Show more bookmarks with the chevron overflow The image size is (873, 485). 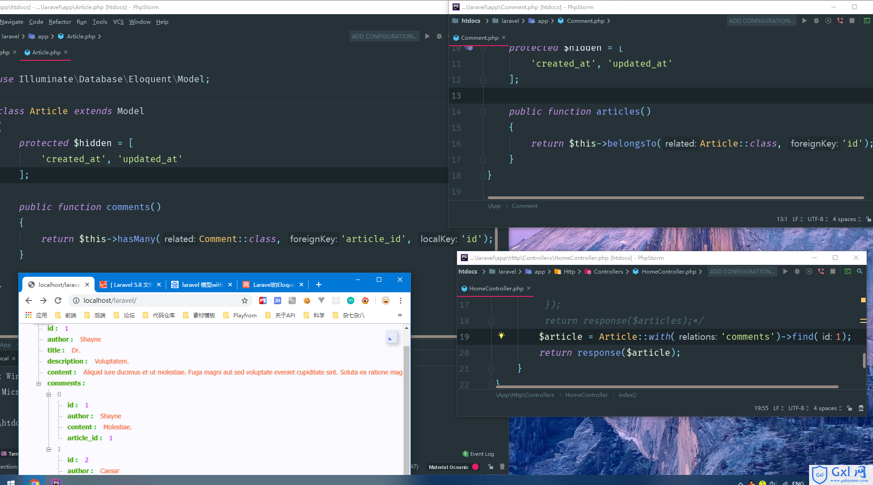point(400,315)
